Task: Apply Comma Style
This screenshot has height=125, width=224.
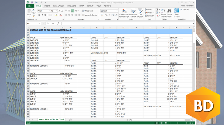Action: tap(109, 15)
